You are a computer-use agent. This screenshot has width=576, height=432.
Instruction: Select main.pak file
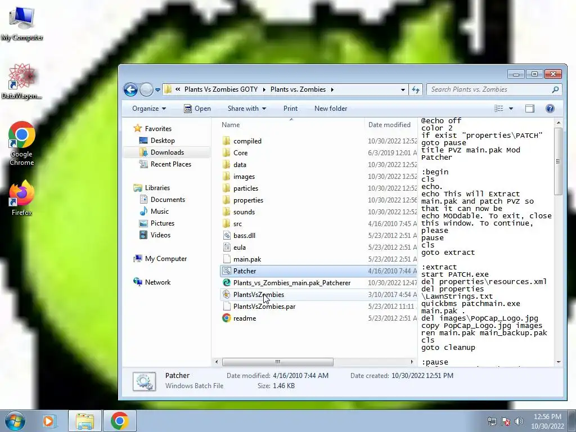247,259
